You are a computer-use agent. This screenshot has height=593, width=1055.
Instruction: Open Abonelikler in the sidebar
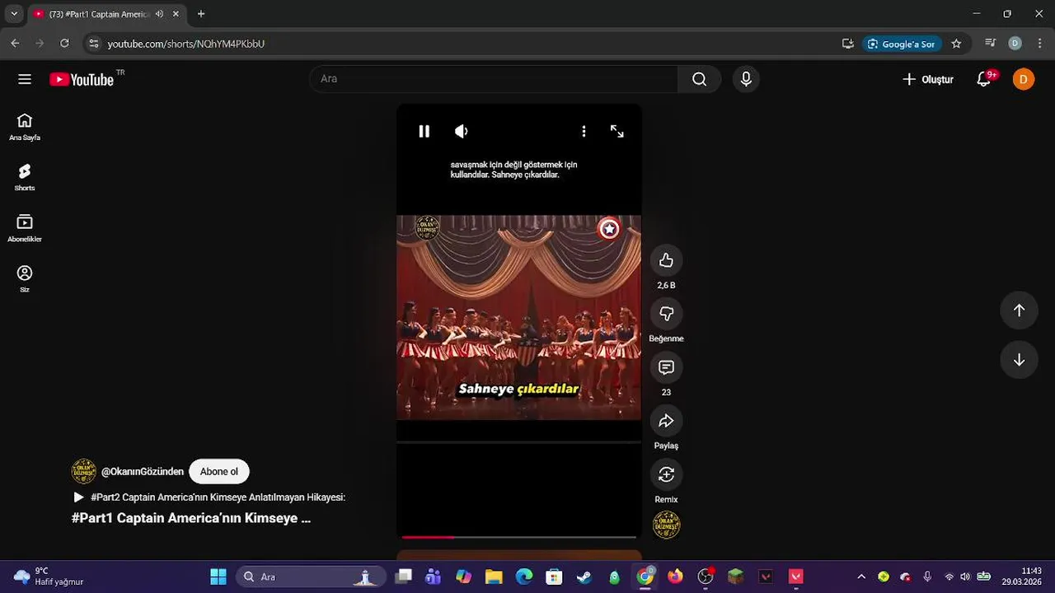(x=25, y=228)
